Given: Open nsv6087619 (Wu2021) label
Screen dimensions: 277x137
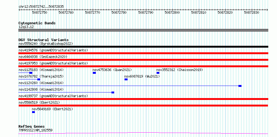Looking at the screenshot, I should [x=142, y=76].
